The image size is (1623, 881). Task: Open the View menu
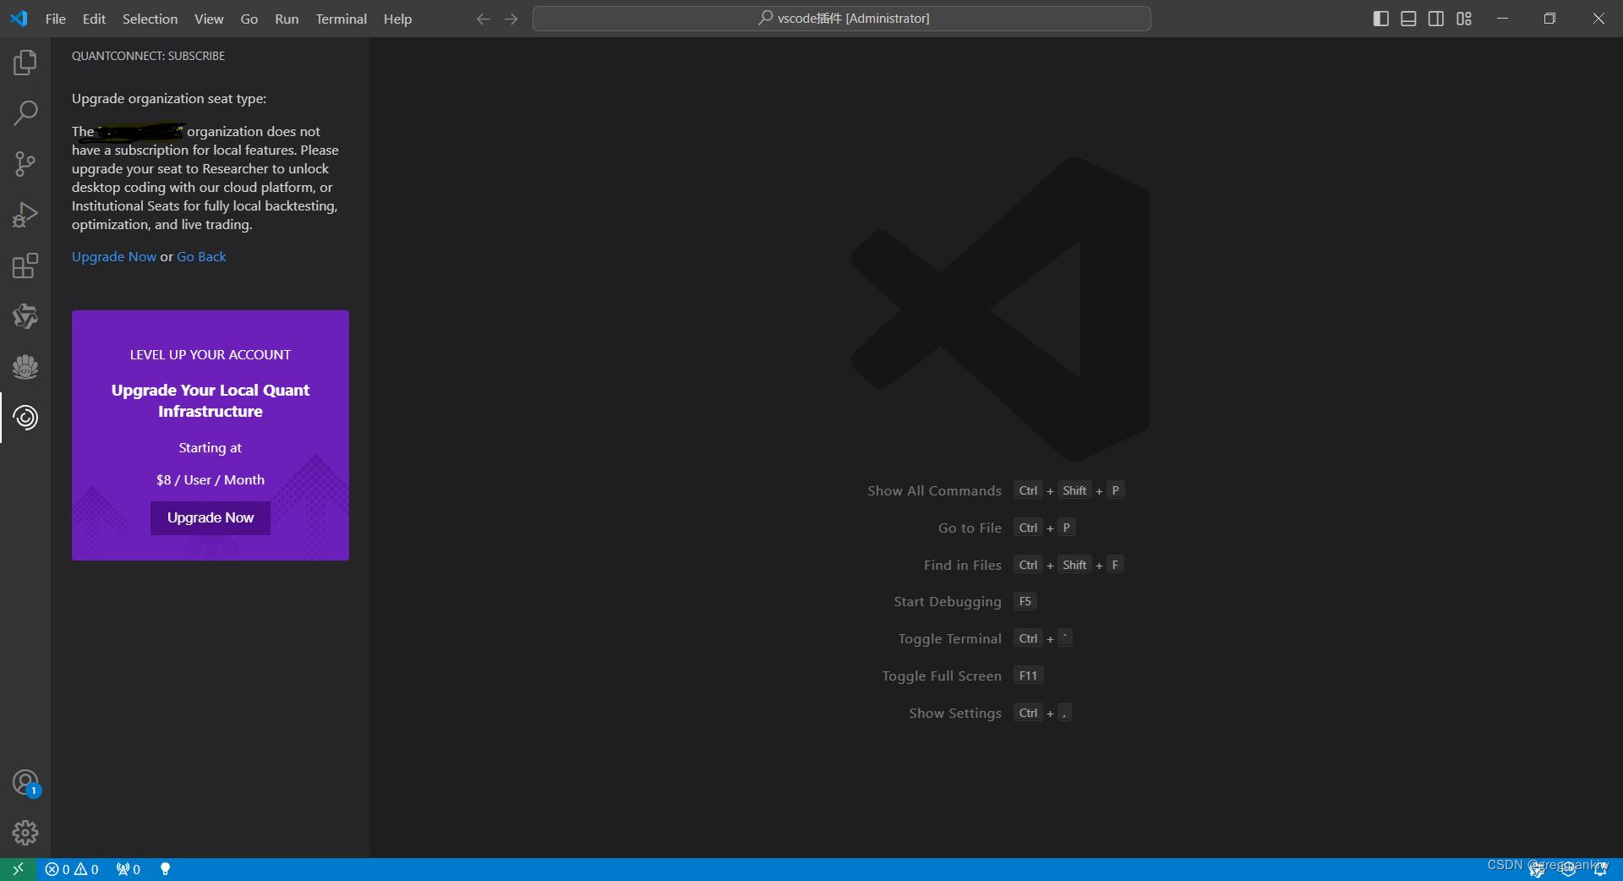(209, 19)
